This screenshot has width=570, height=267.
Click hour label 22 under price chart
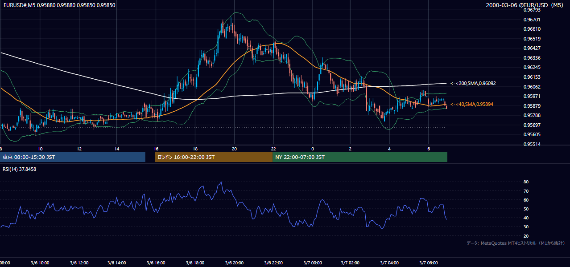tap(273, 149)
